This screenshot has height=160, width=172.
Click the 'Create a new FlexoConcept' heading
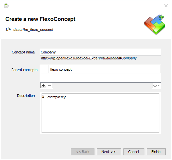pos(40,19)
